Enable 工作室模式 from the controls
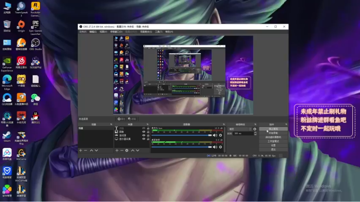Image resolution: width=360 pixels, height=202 pixels. (273, 141)
